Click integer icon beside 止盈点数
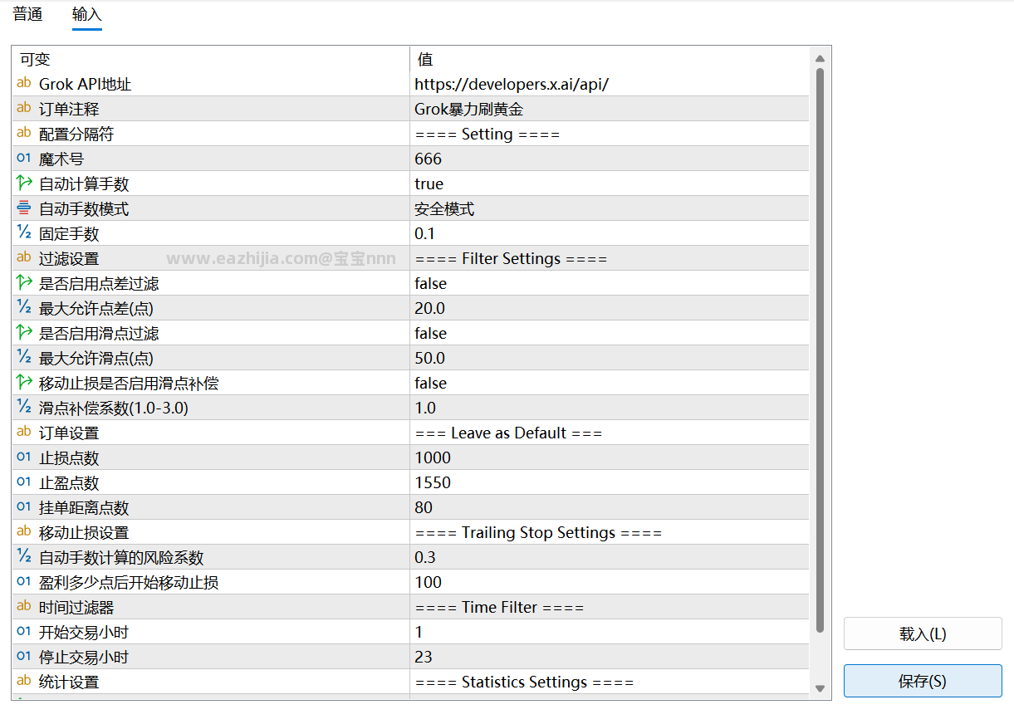Screen dimensions: 1014x719 tap(23, 482)
